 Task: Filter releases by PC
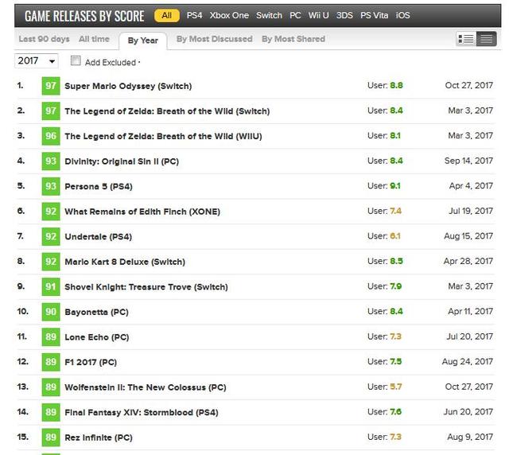coord(295,15)
